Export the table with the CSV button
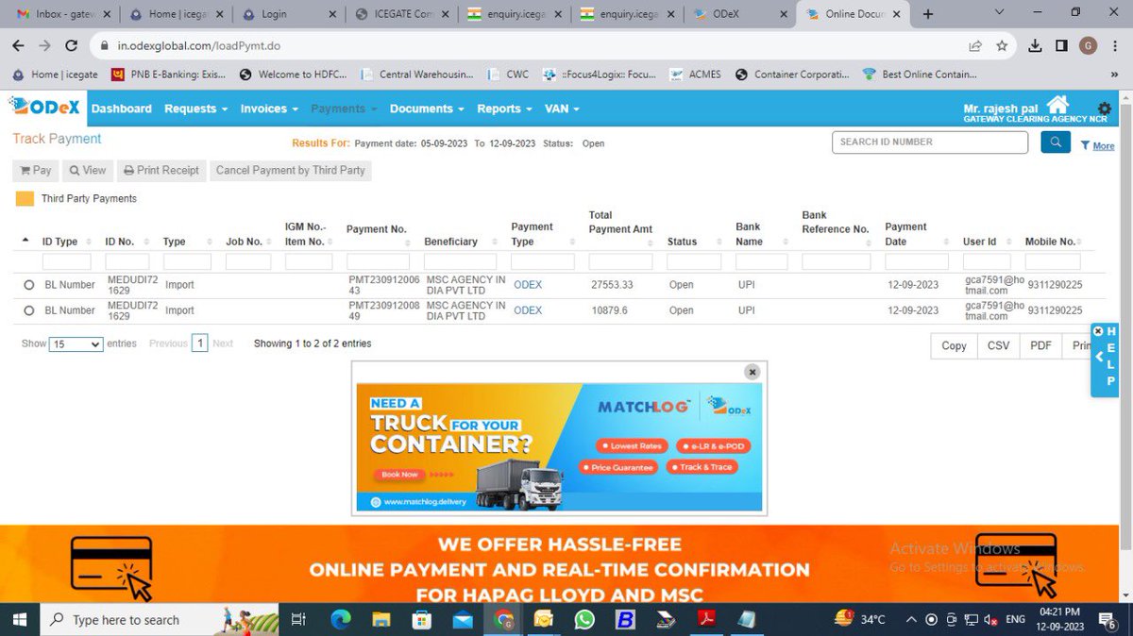 tap(998, 345)
